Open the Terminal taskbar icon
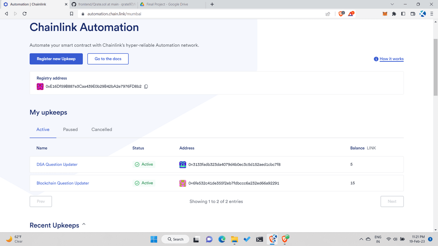 259,239
